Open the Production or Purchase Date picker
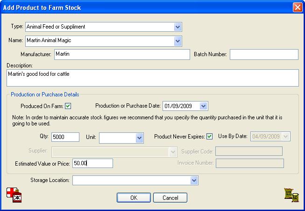The image size is (305, 211). [x=203, y=106]
